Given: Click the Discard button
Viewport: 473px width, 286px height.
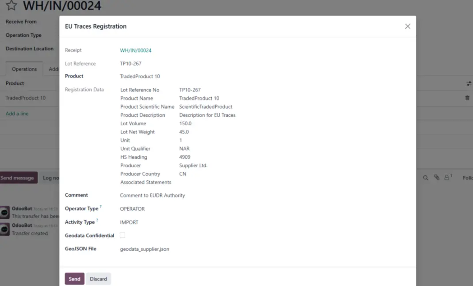Looking at the screenshot, I should tap(98, 279).
